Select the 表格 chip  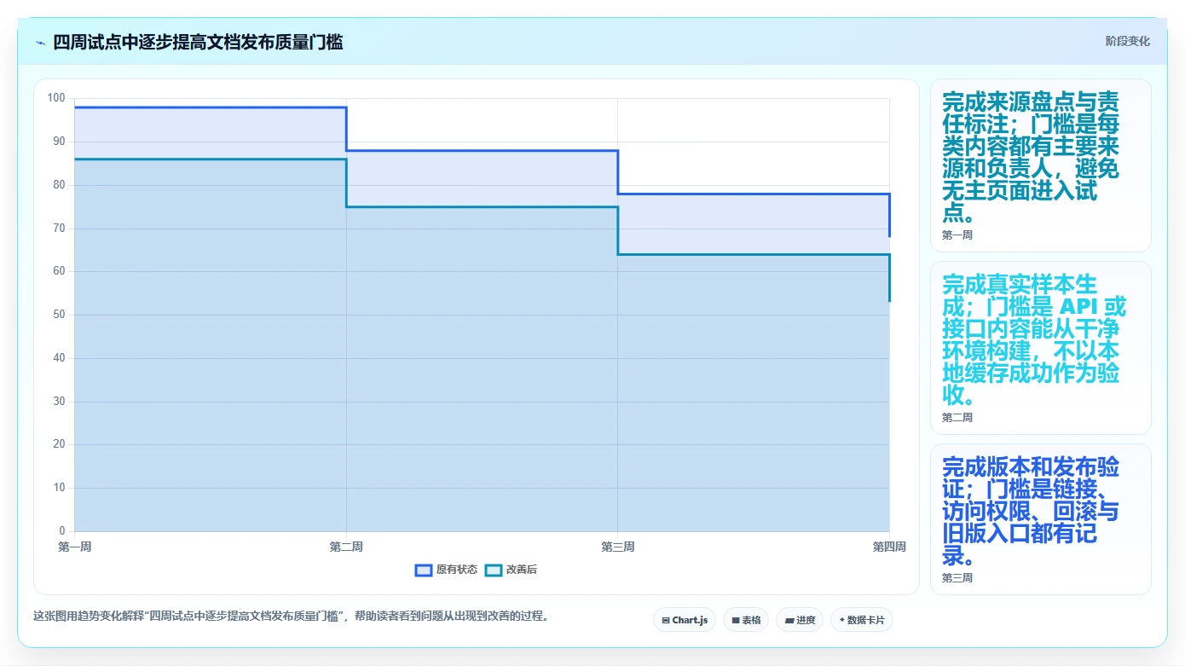point(746,620)
